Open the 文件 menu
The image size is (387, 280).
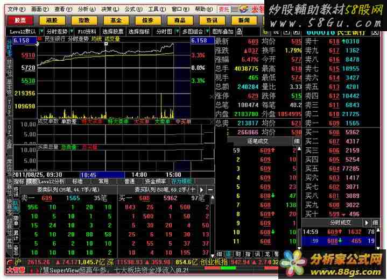pyautogui.click(x=17, y=9)
